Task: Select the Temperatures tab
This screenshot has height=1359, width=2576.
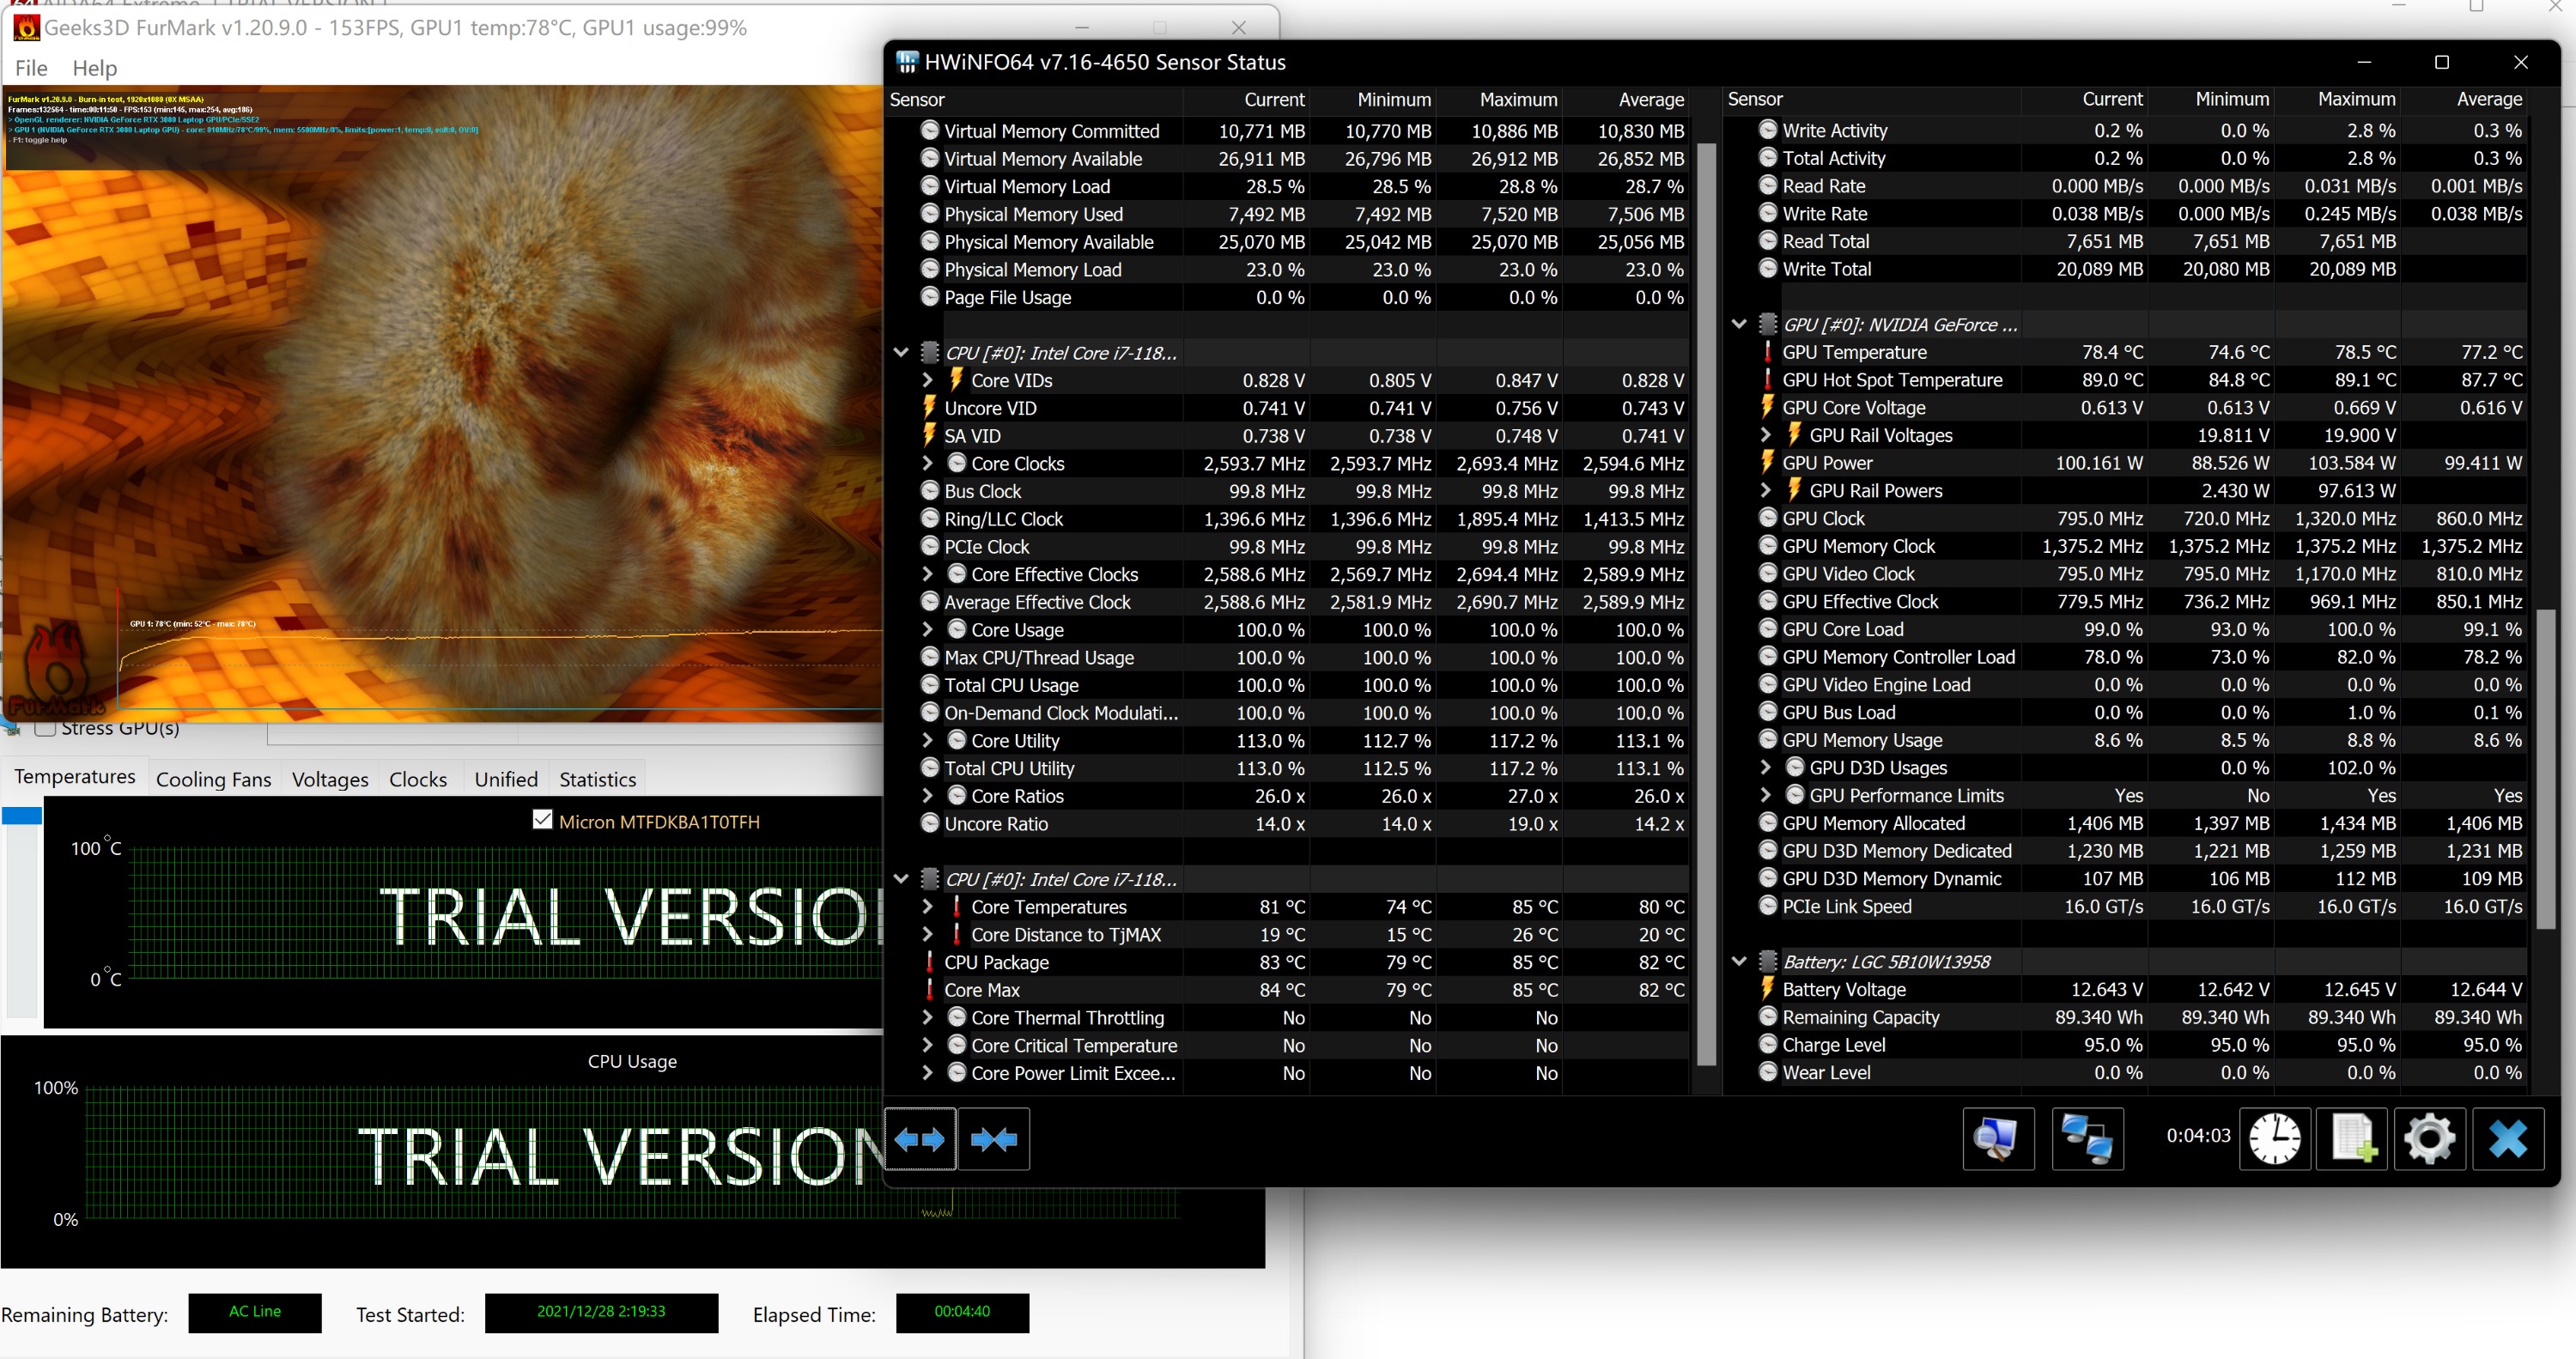Action: click(x=75, y=776)
